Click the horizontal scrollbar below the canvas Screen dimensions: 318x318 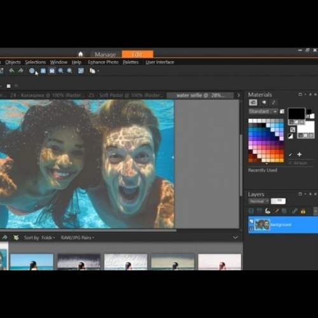[88, 230]
